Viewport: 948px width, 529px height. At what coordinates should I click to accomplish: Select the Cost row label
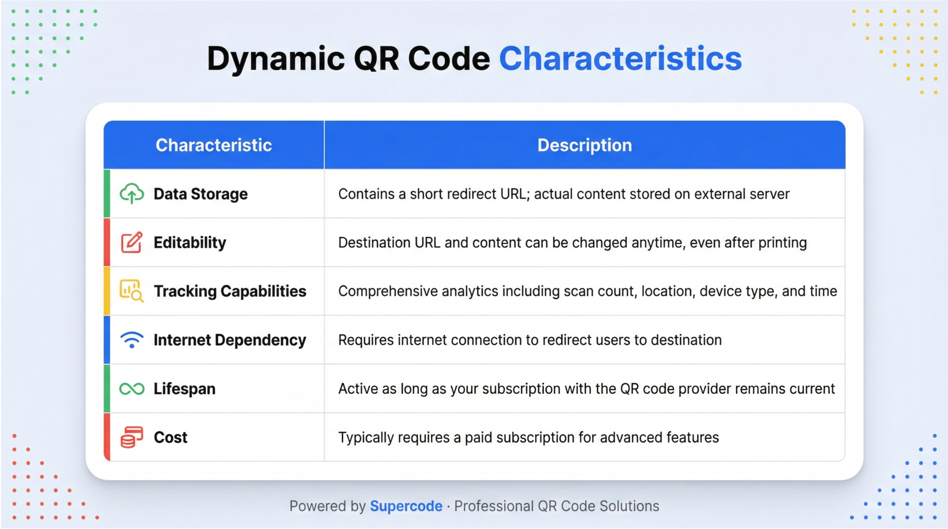tap(170, 437)
